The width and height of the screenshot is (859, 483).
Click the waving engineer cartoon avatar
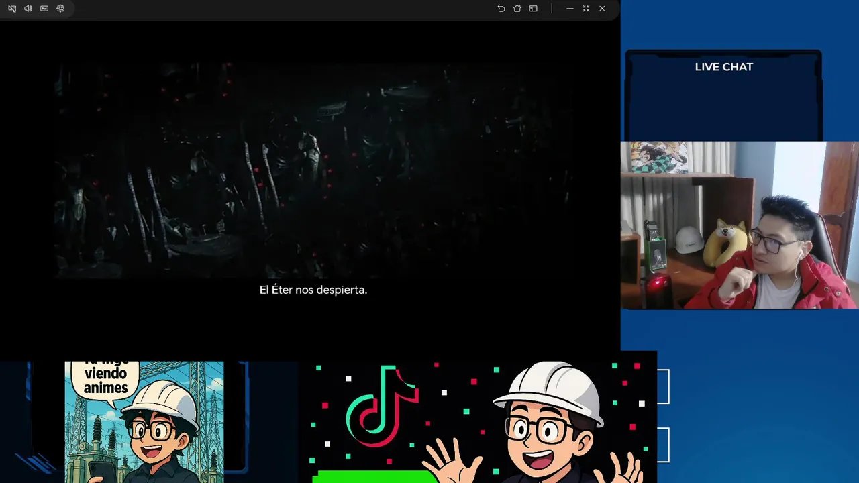coord(534,423)
